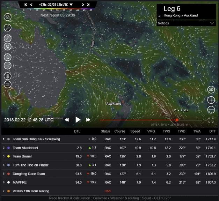
Task: Sort by Speed column header
Action: [135, 131]
